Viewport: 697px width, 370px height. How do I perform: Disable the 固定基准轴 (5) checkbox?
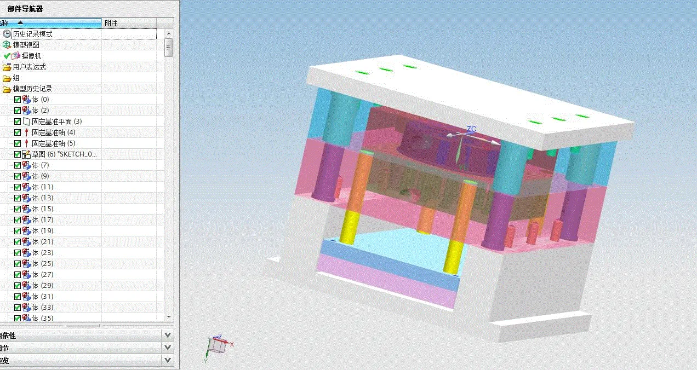point(17,143)
